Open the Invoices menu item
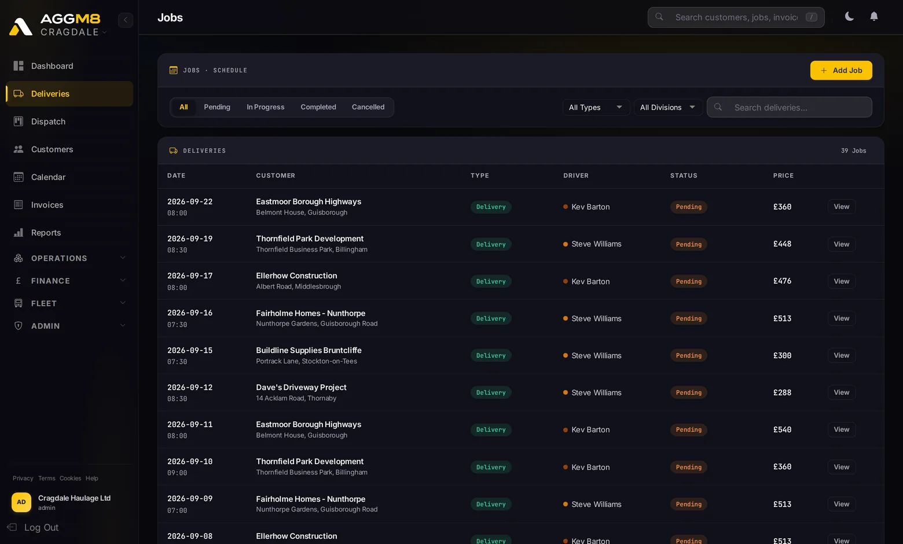The width and height of the screenshot is (903, 544). [69, 205]
